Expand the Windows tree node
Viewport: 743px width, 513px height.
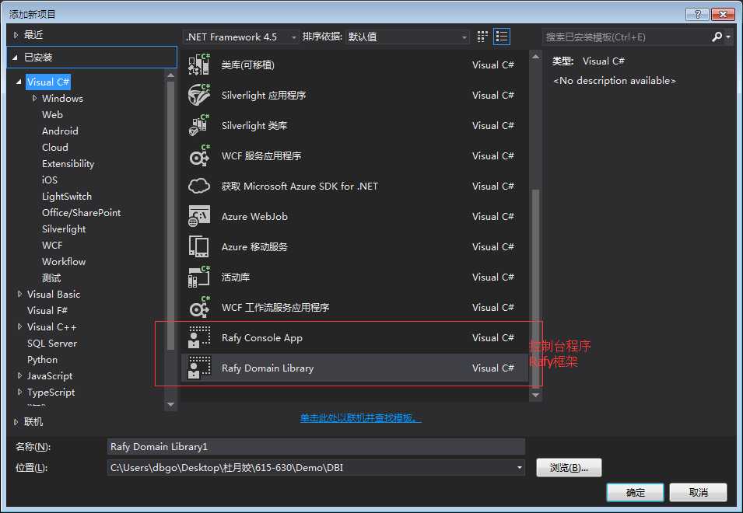34,98
